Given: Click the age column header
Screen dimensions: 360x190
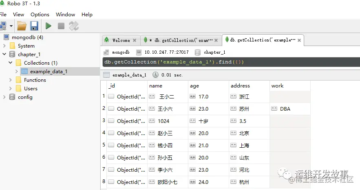Looking at the screenshot, I should [208, 86].
